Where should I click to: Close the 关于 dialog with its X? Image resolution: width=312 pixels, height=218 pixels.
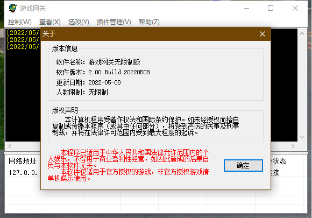tap(263, 34)
